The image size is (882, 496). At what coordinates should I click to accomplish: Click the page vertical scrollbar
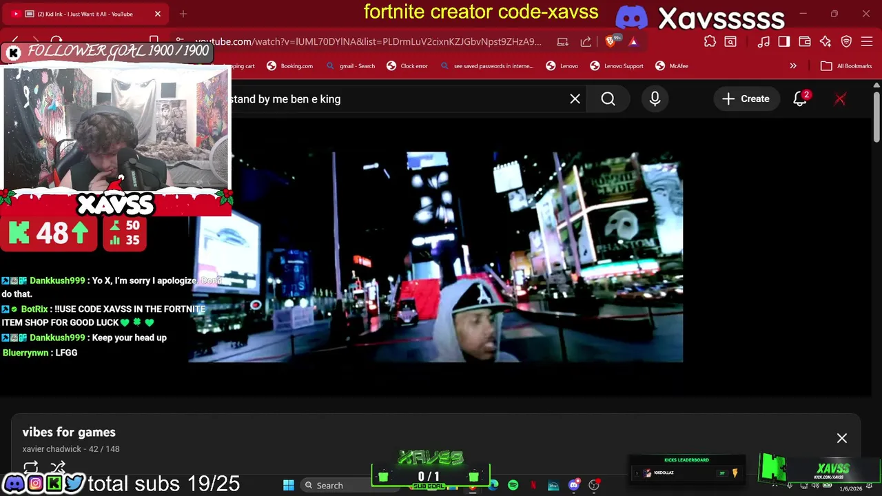[x=876, y=117]
